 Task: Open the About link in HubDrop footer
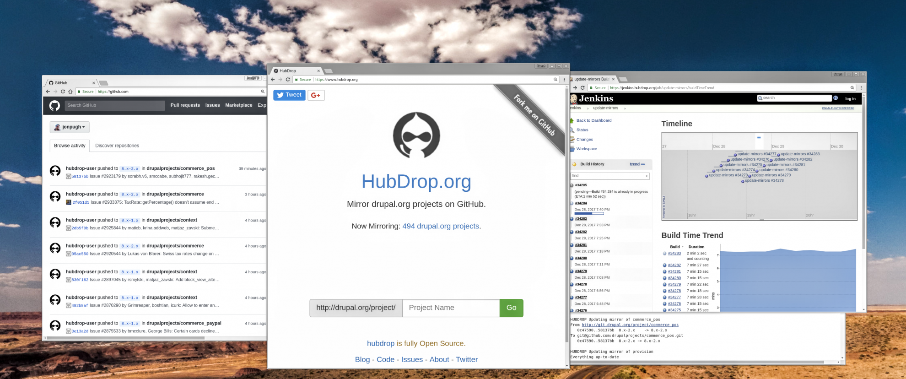click(439, 360)
